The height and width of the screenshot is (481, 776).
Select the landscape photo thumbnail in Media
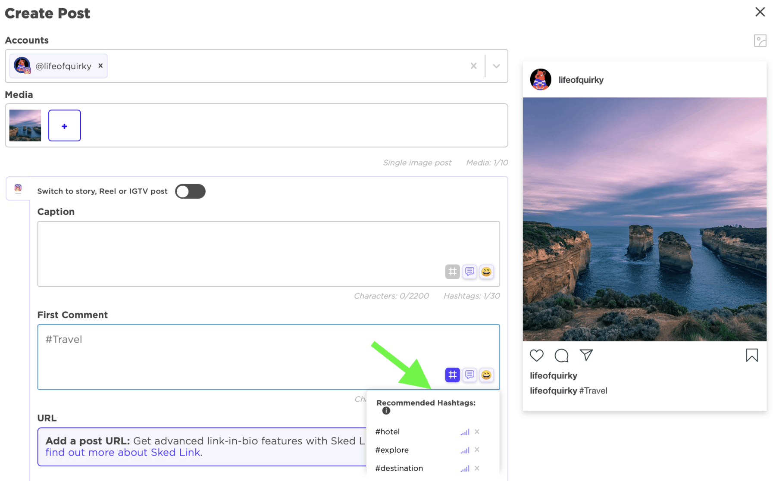click(x=25, y=125)
